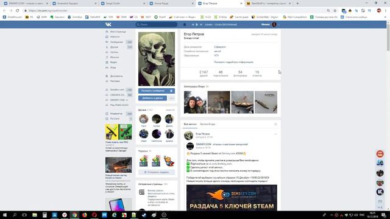Switch to the DIMIKEY.COM browser tab
This screenshot has width=390, height=219.
pyautogui.click(x=26, y=4)
